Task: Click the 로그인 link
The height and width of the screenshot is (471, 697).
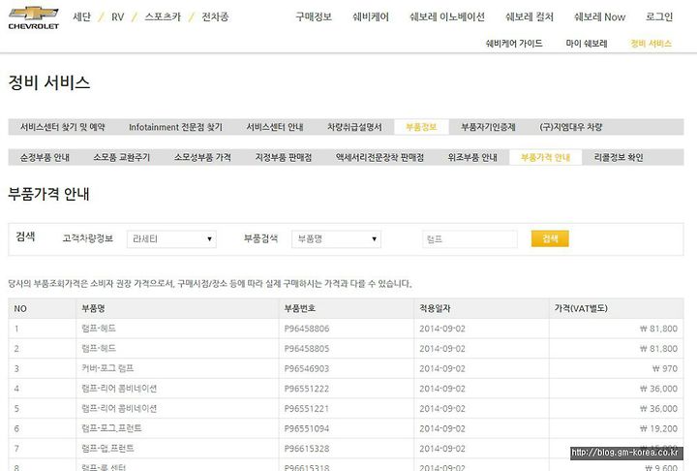Action: (x=659, y=16)
